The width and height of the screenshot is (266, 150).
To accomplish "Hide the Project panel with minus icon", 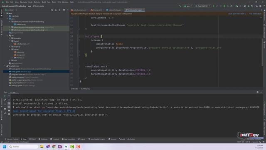I will point(67,10).
